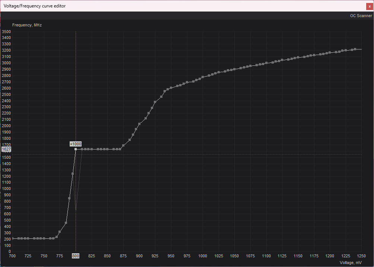Screen dimensions: 374x267
Task: Click the Frequency, MHz axis title
Action: (27, 25)
